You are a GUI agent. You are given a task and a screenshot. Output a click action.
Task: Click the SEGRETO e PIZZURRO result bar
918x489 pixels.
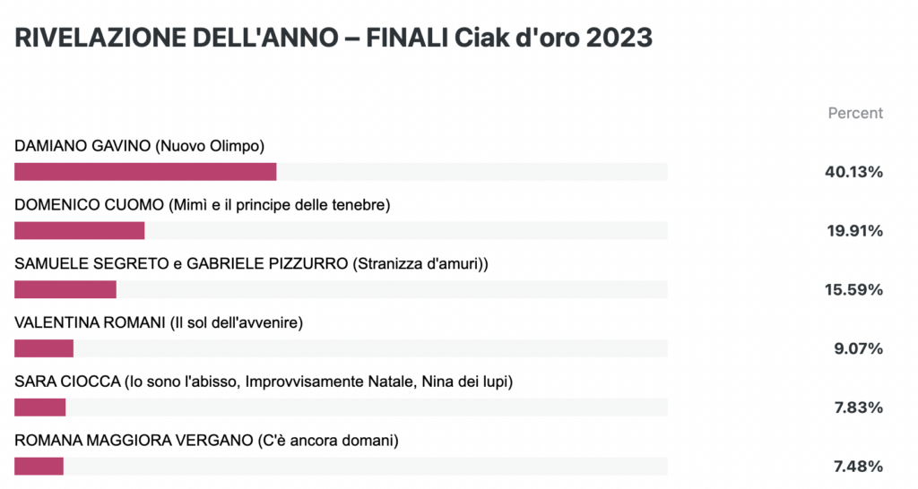point(341,289)
